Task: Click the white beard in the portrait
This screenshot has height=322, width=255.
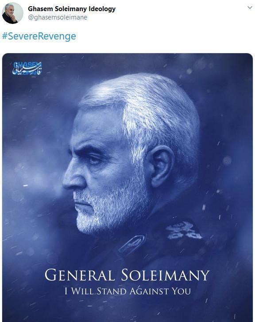Action: pyautogui.click(x=111, y=208)
